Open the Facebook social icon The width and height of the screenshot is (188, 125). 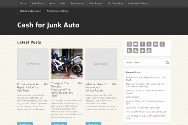(x=142, y=44)
